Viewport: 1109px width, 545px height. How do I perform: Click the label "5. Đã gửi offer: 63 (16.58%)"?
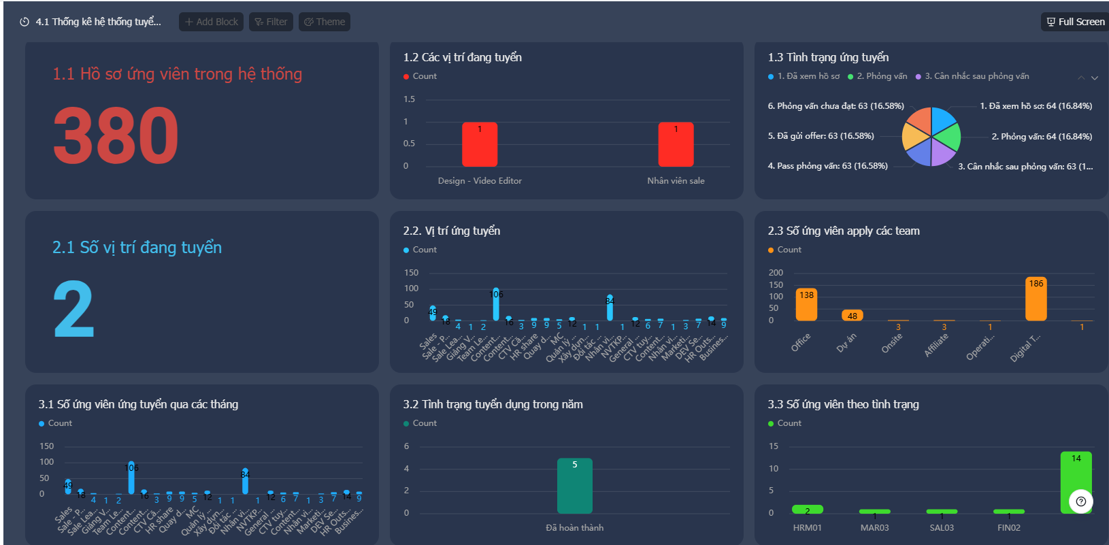[821, 136]
